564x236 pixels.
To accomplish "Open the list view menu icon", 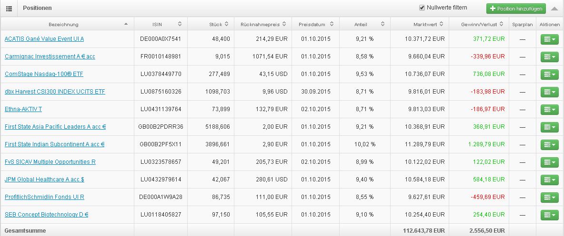I will point(9,9).
